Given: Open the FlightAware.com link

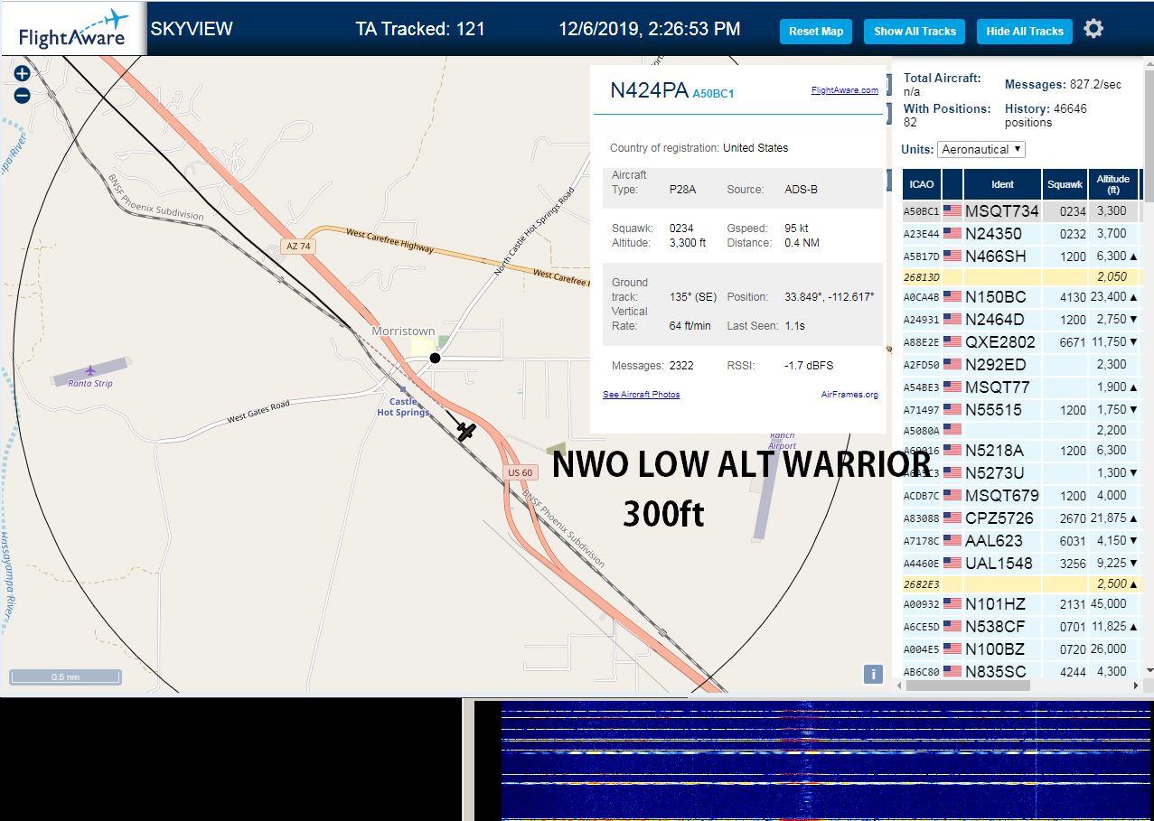Looking at the screenshot, I should [845, 90].
